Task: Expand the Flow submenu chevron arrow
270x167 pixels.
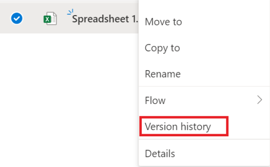Action: [259, 100]
